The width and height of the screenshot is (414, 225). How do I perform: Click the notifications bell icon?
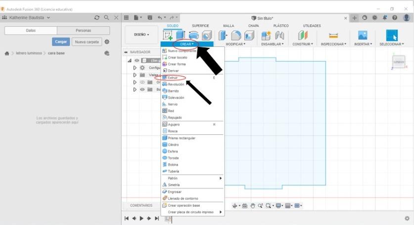click(x=385, y=18)
